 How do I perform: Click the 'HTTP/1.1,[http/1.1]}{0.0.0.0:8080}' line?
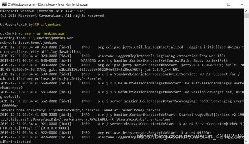tap(35, 128)
